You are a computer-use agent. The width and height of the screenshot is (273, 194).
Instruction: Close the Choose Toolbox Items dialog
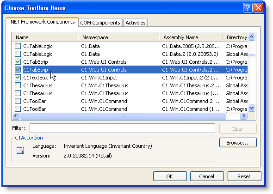tap(258, 8)
